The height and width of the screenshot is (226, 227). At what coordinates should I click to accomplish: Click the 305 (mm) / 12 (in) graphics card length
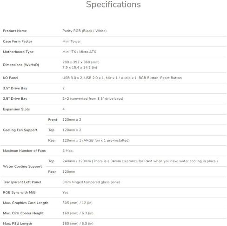pos(77,203)
